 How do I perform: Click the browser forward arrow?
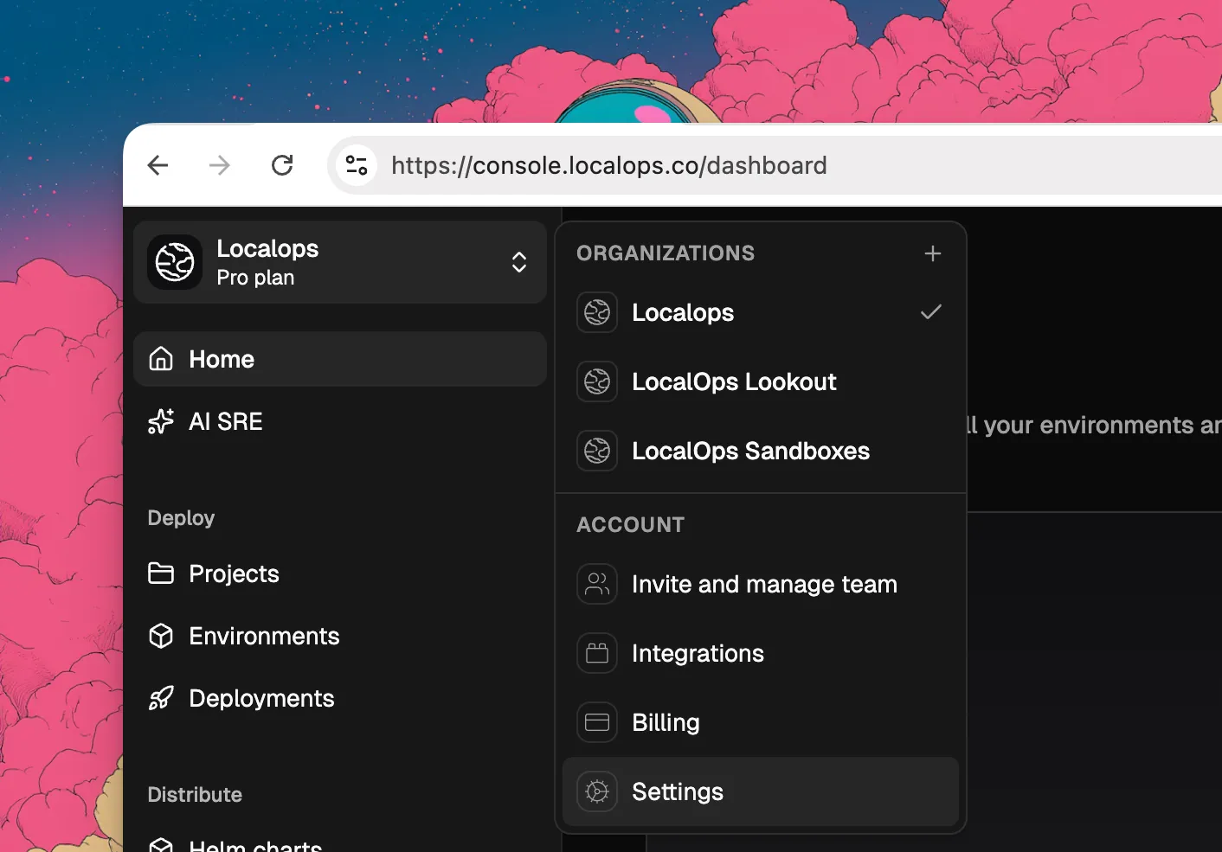click(x=220, y=165)
